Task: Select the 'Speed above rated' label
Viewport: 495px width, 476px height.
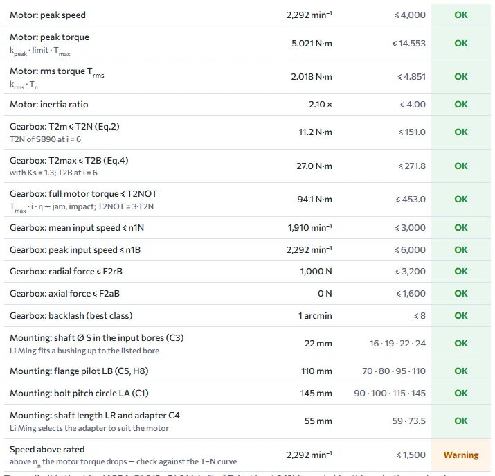Action: point(47,450)
